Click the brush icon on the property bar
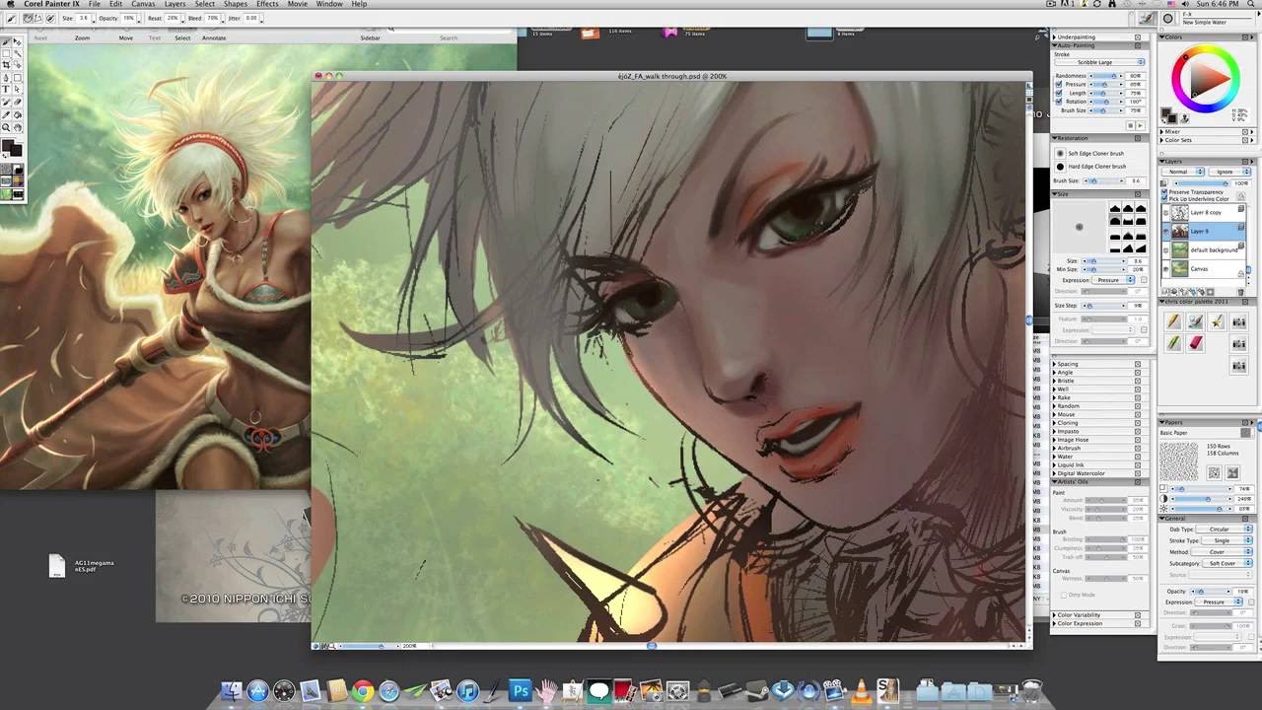This screenshot has height=710, width=1262. tap(11, 18)
